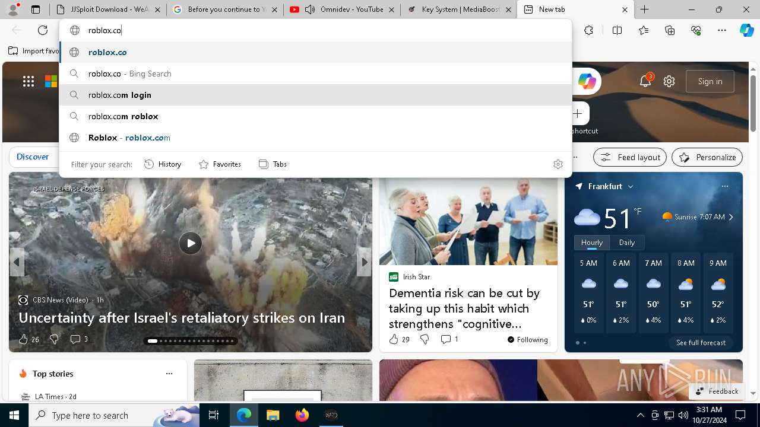Open the Collections toolbar icon
760x427 pixels.
[x=670, y=30]
